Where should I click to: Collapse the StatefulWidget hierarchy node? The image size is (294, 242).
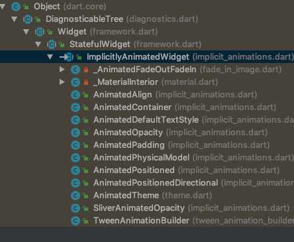pyautogui.click(x=38, y=44)
